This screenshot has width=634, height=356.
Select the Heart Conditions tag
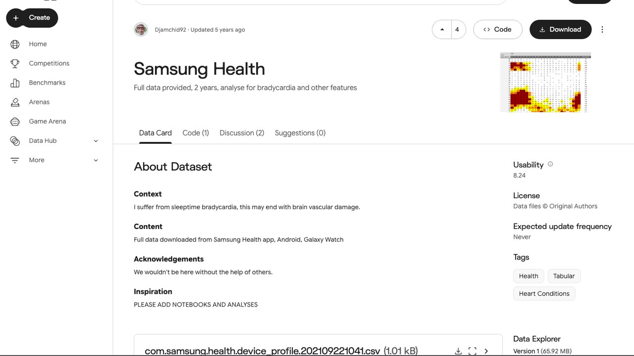coord(544,294)
